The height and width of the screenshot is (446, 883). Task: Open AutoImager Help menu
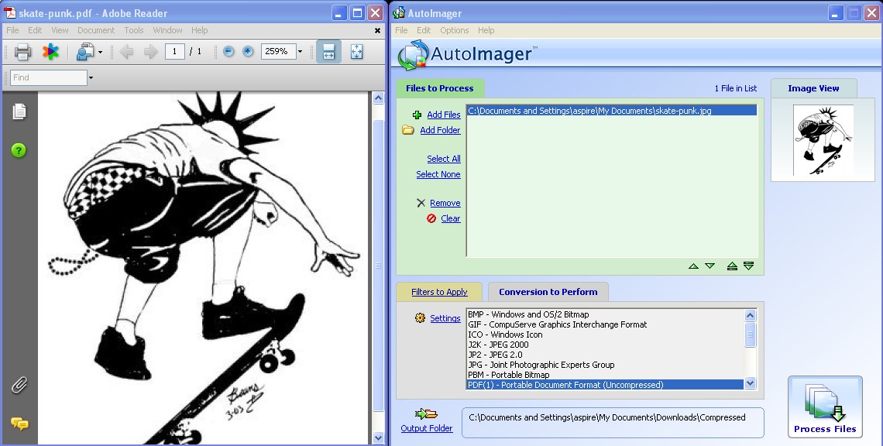coord(486,30)
